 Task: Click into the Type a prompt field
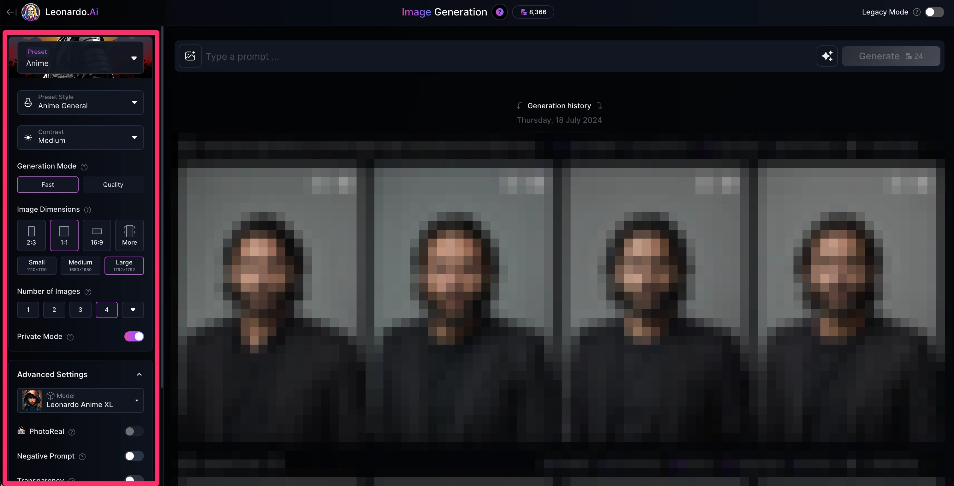click(x=507, y=56)
